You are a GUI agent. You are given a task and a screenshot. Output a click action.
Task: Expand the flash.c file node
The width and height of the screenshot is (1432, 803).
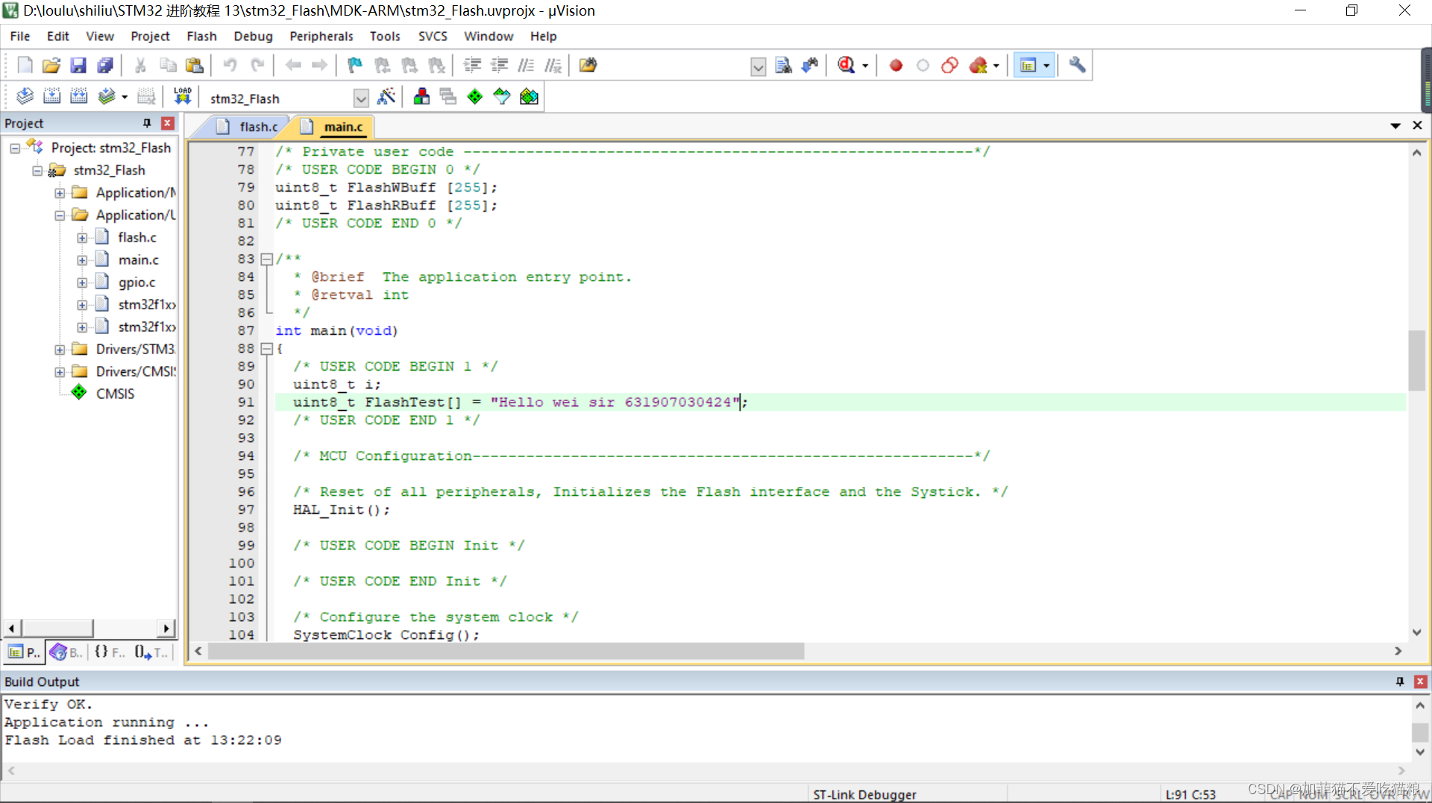click(x=82, y=238)
